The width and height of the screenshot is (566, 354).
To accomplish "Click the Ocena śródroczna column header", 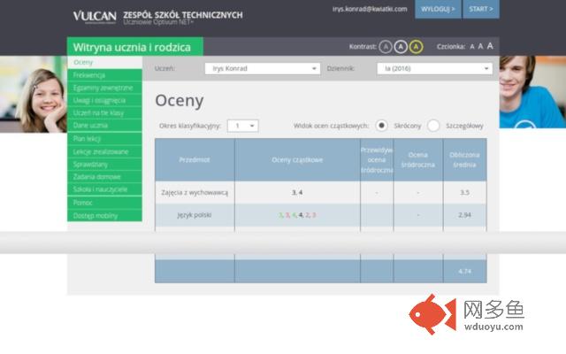I will [x=418, y=159].
